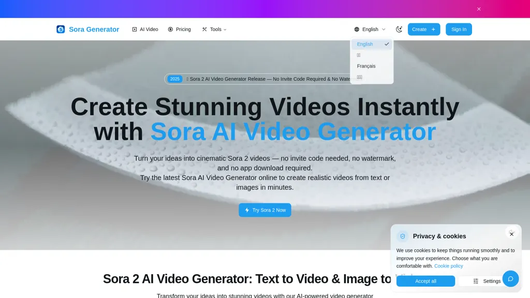This screenshot has height=298, width=530.
Task: Choose the language option below English
Action: pos(372,55)
